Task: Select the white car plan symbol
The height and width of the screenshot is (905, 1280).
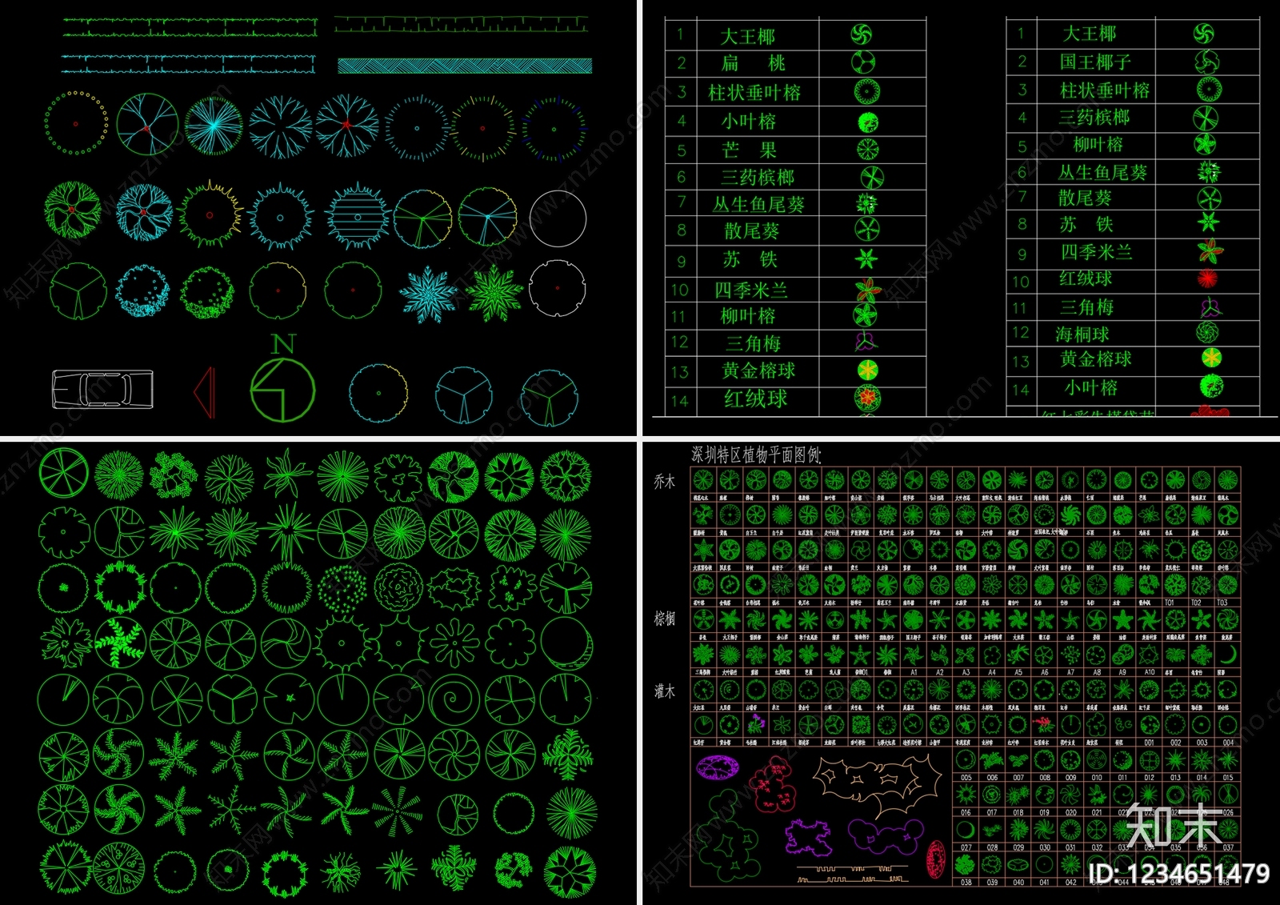Action: coord(102,390)
